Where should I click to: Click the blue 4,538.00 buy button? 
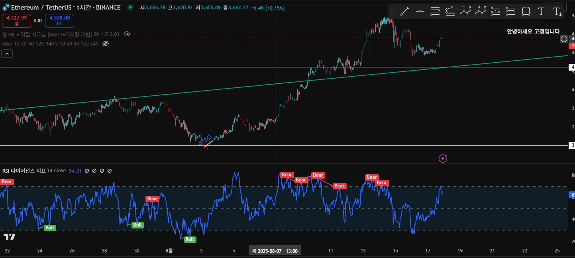59,20
